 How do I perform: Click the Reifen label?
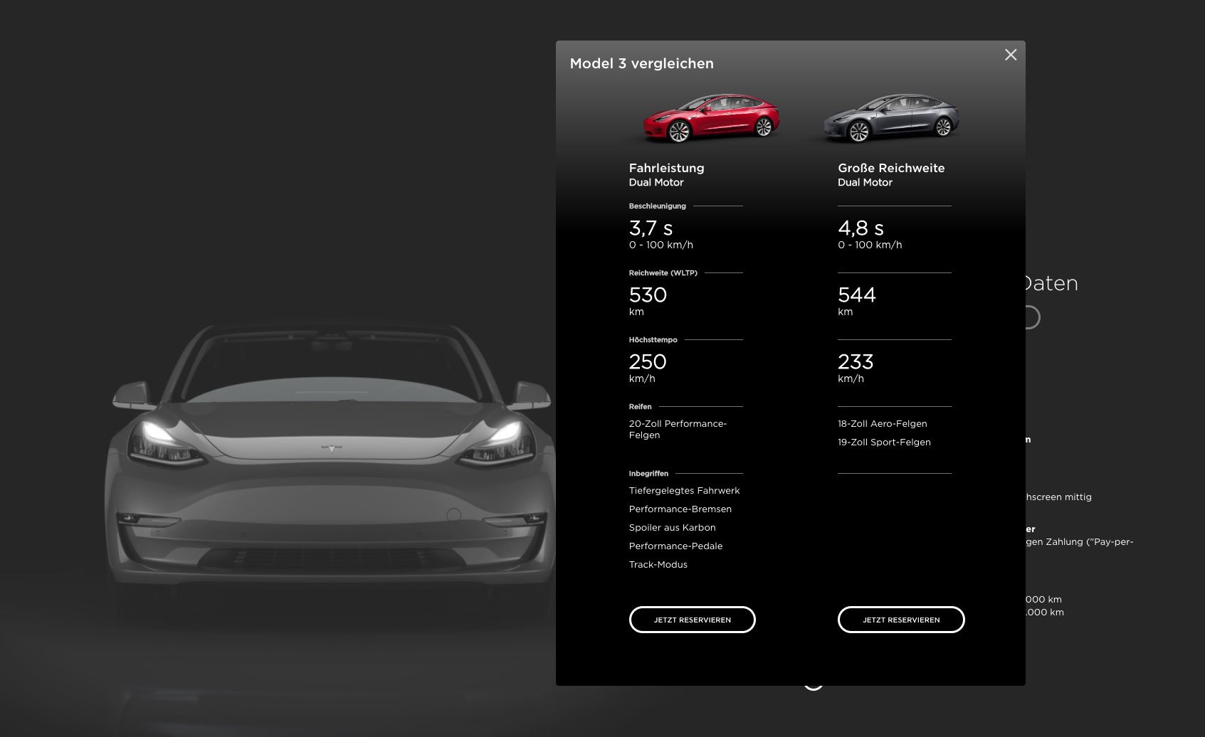(x=640, y=407)
